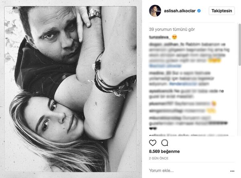Image resolution: width=241 pixels, height=178 pixels.
Task: Open the aslisah.alkoclar username link
Action: [x=180, y=11]
